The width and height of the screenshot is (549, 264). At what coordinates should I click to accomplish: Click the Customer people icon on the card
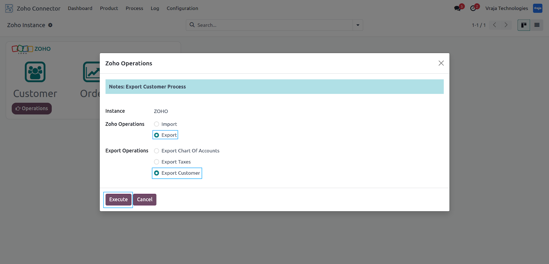(x=35, y=72)
